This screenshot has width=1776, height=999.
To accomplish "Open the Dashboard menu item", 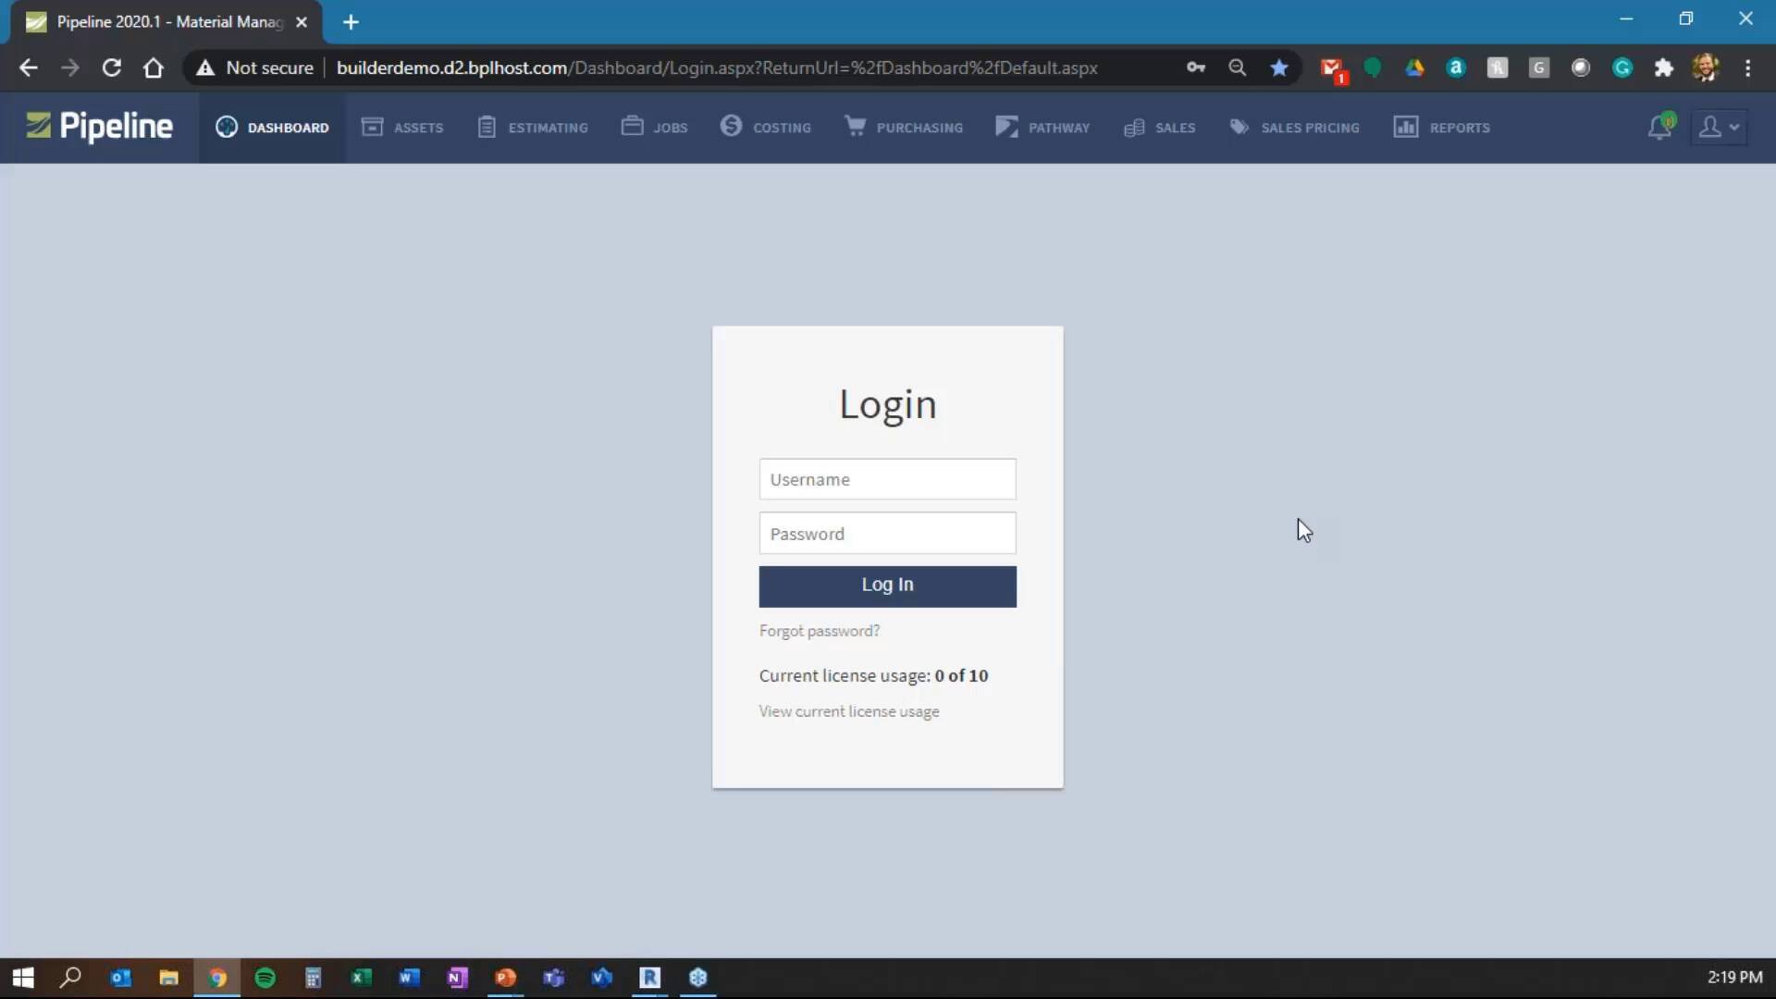I will click(x=272, y=128).
